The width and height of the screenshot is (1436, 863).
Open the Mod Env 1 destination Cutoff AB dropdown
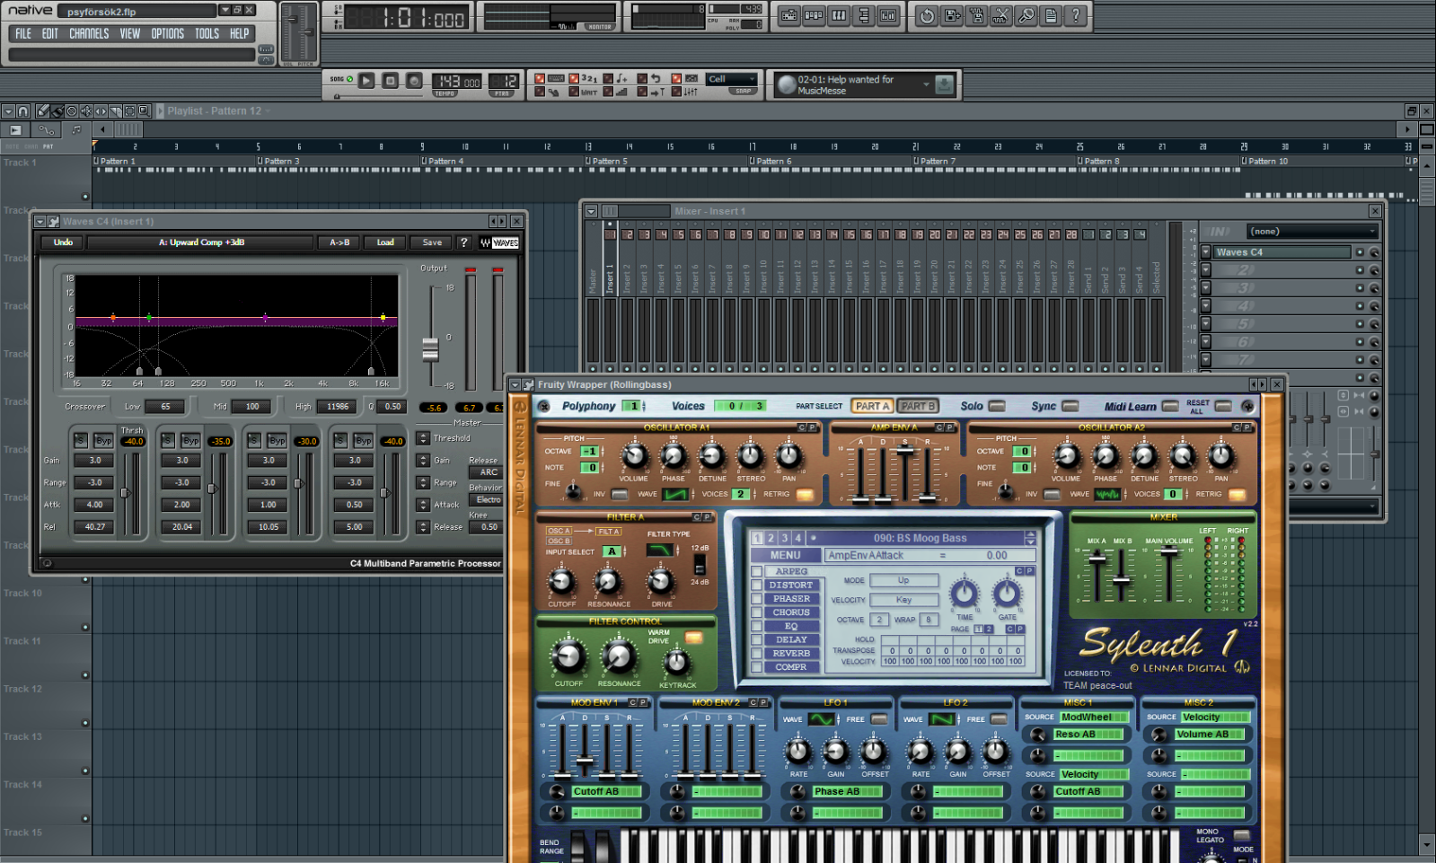(606, 791)
